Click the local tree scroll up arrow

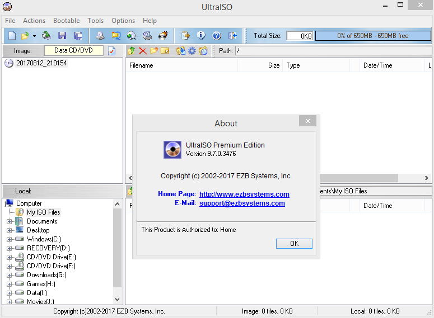(x=118, y=204)
